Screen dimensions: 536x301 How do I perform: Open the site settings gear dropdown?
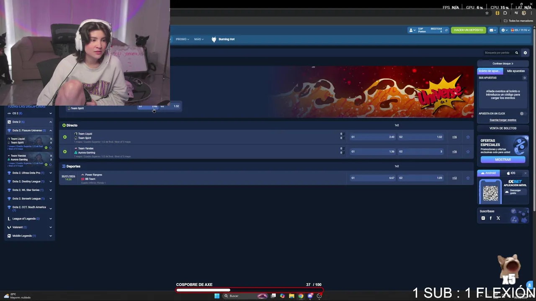[x=504, y=30]
